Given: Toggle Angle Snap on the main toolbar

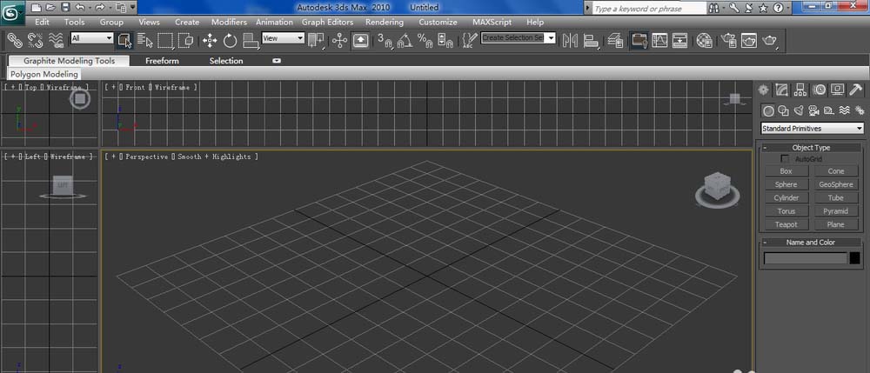Looking at the screenshot, I should coord(405,41).
